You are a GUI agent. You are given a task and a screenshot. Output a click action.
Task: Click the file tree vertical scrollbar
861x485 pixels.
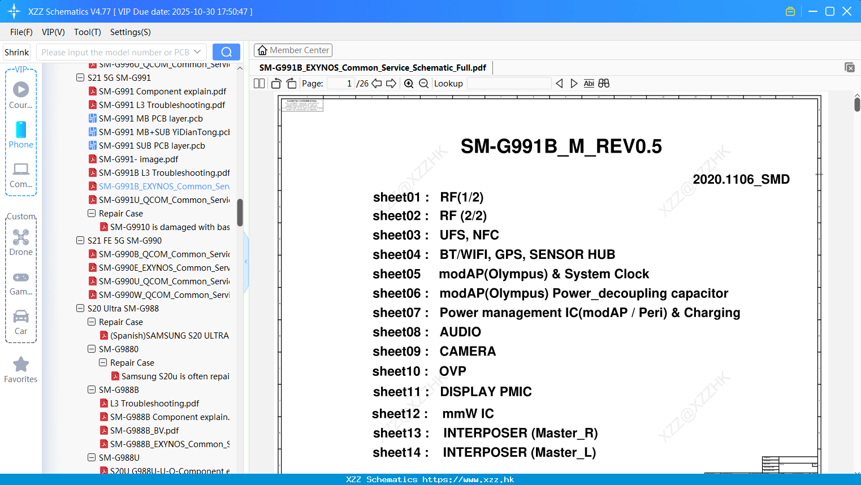pos(240,212)
